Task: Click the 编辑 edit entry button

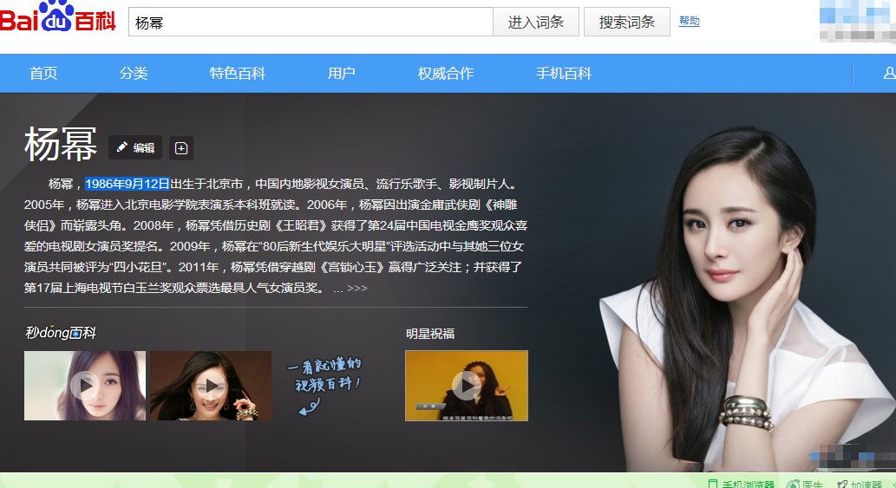Action: (135, 148)
